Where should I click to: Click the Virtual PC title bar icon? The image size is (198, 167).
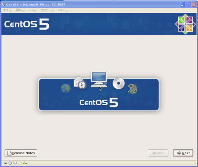click(3, 4)
